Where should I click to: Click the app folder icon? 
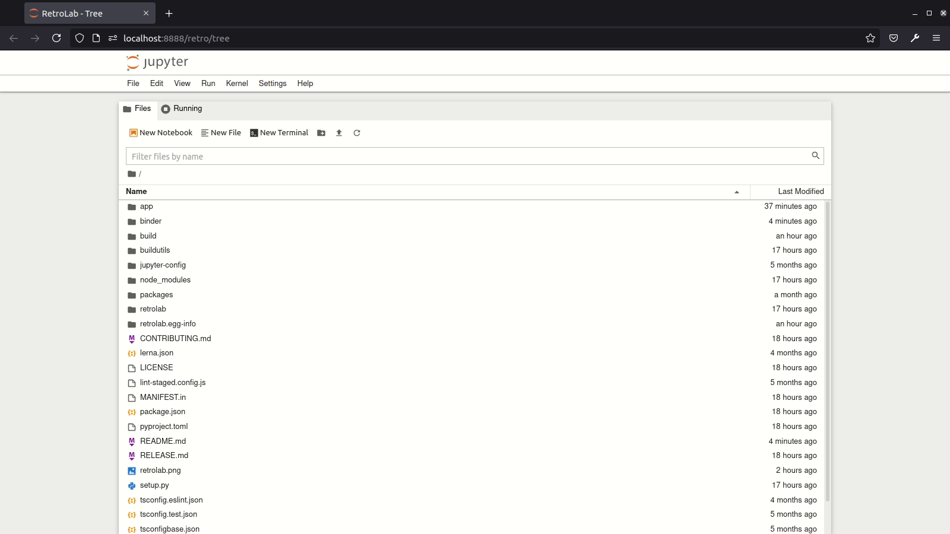(132, 207)
